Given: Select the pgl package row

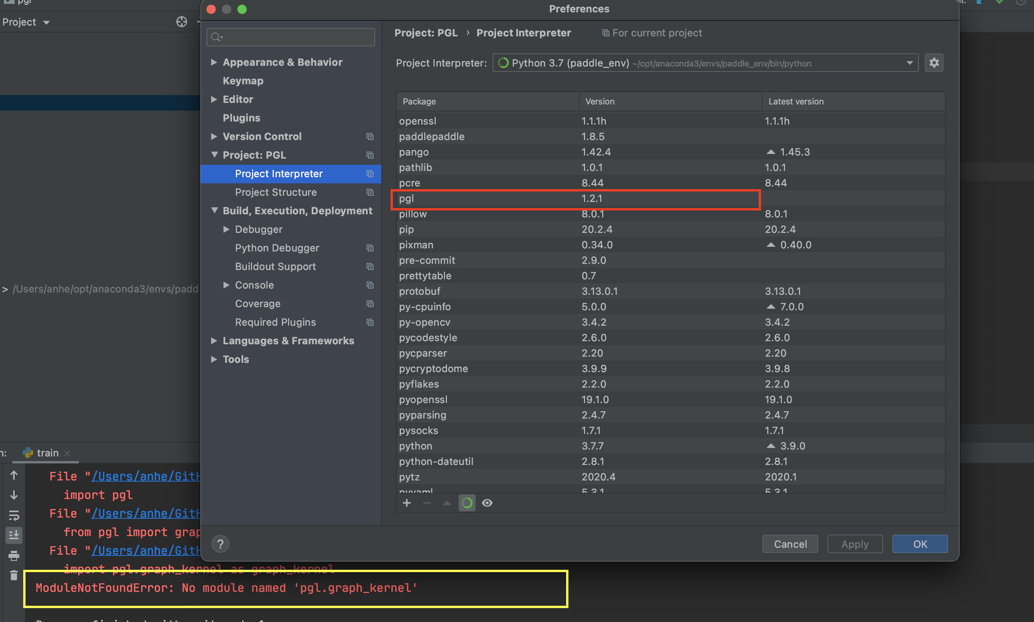Looking at the screenshot, I should [671, 198].
